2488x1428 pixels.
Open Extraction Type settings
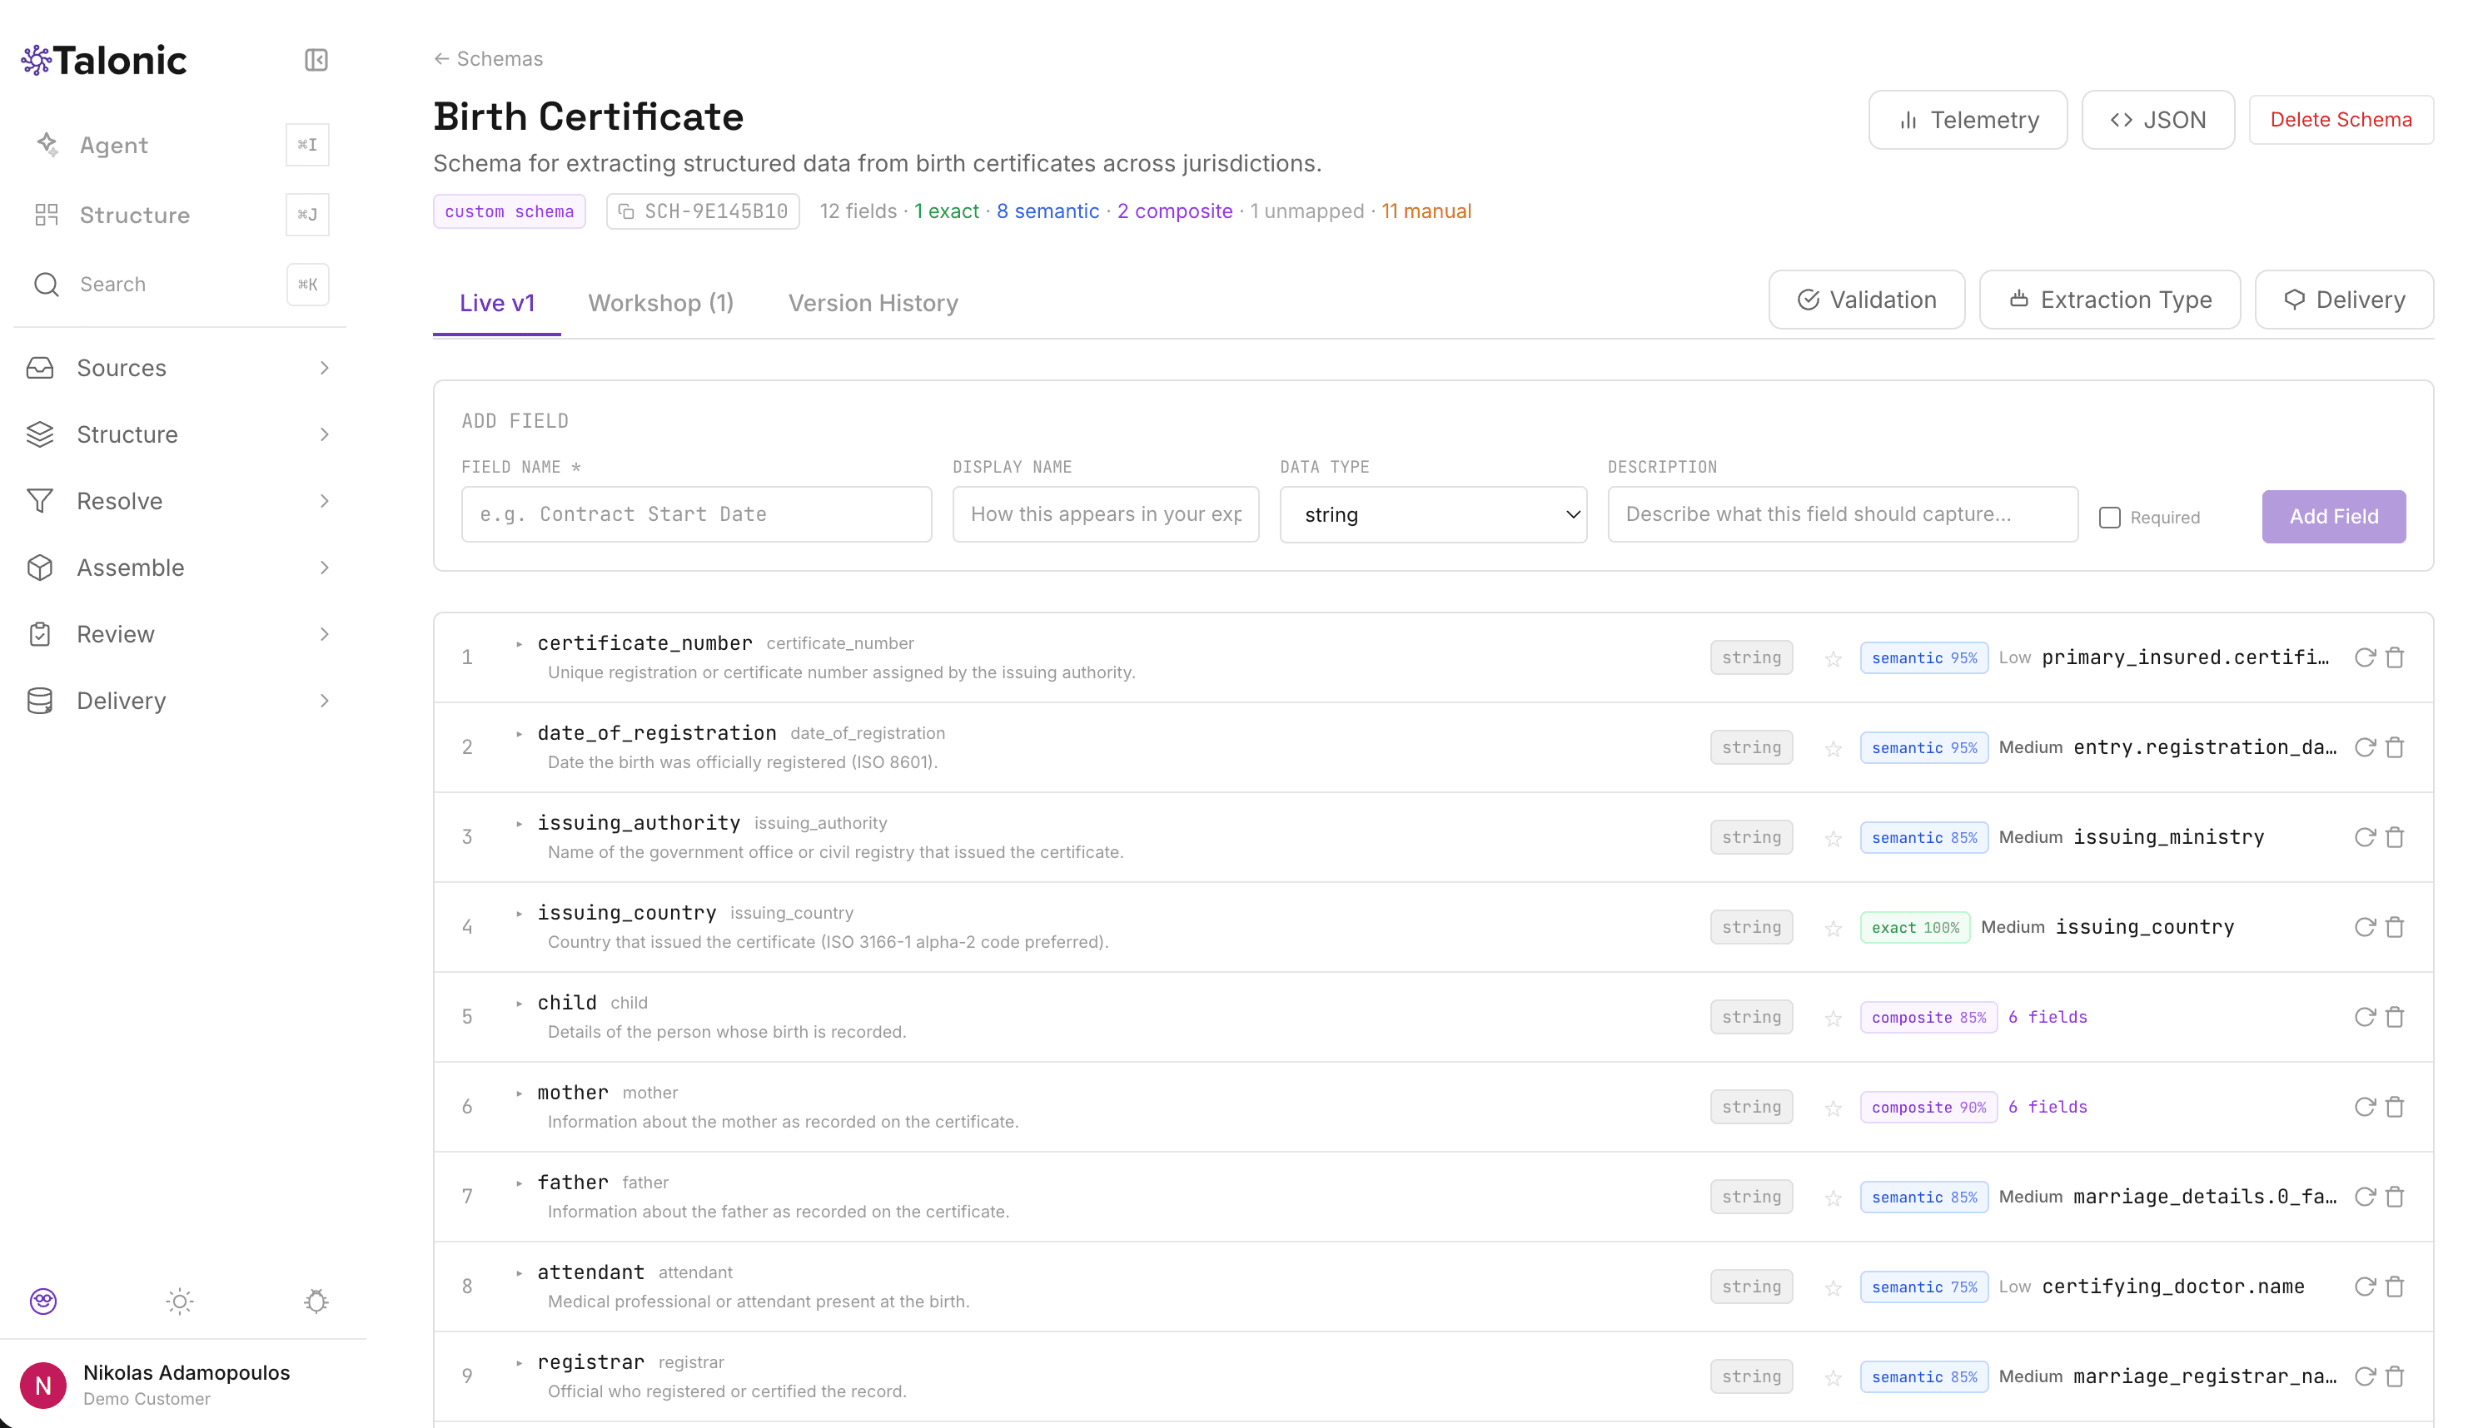click(2109, 299)
